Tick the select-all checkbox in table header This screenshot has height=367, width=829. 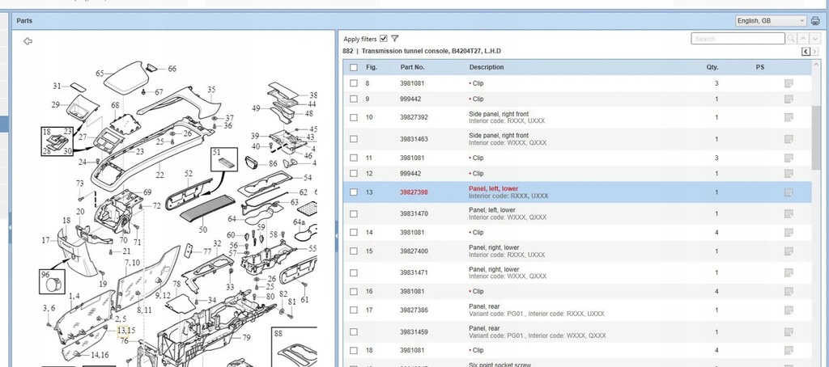(x=354, y=68)
